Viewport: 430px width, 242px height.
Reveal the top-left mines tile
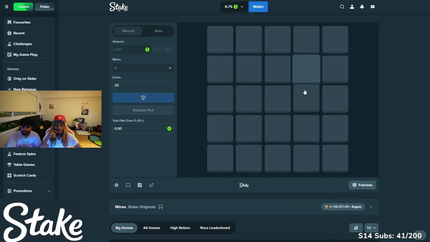tap(220, 39)
